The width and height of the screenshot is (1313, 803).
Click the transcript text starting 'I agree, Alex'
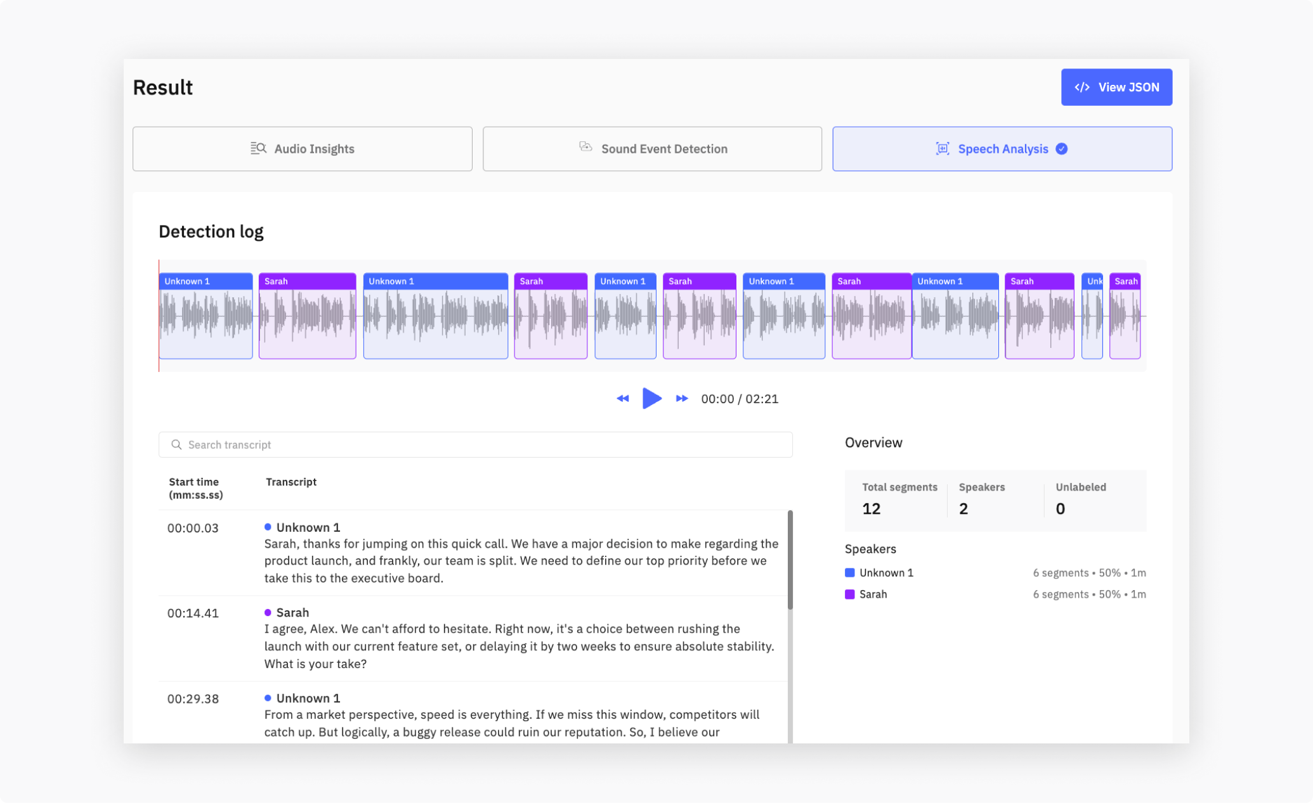(x=519, y=646)
